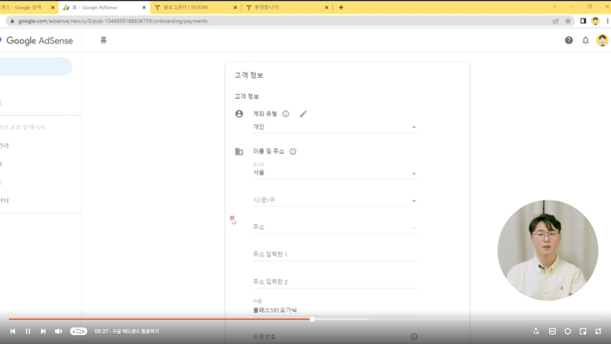Pause the video playback
The height and width of the screenshot is (344, 611).
[28, 331]
